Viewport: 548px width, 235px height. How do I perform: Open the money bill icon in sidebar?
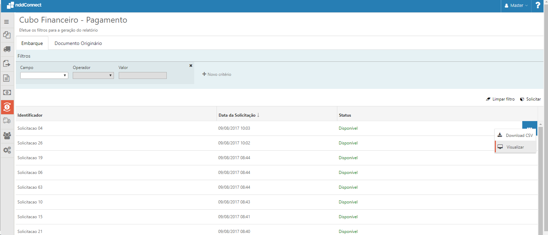click(x=7, y=93)
